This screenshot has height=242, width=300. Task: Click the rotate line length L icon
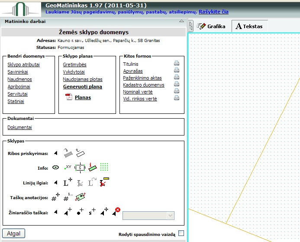click(x=92, y=182)
